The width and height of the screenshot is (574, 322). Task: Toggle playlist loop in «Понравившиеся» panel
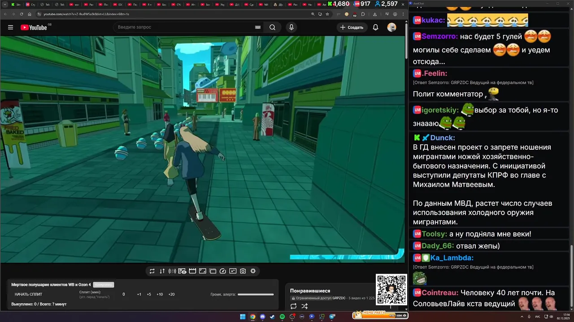click(293, 306)
